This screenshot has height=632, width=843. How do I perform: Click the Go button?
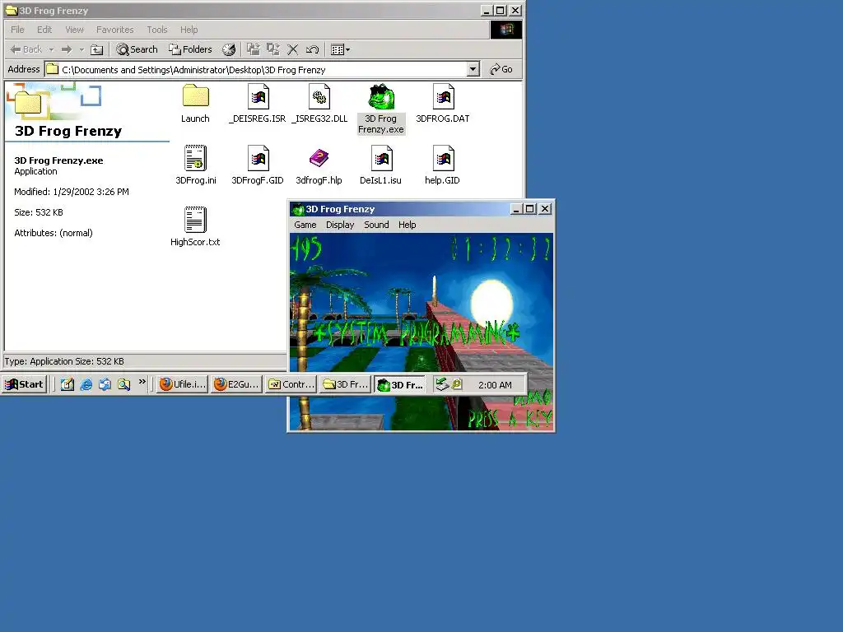[501, 69]
